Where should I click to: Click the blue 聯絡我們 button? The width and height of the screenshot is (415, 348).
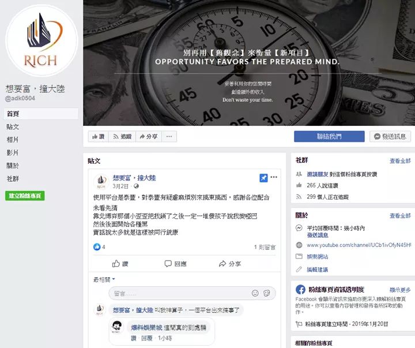pos(329,137)
